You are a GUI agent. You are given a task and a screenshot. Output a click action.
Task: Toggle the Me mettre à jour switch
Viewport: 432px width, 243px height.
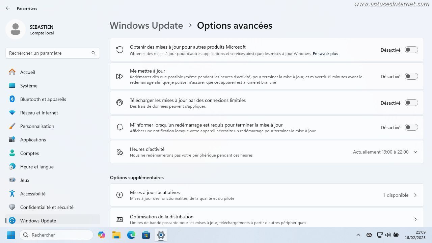coord(411,76)
